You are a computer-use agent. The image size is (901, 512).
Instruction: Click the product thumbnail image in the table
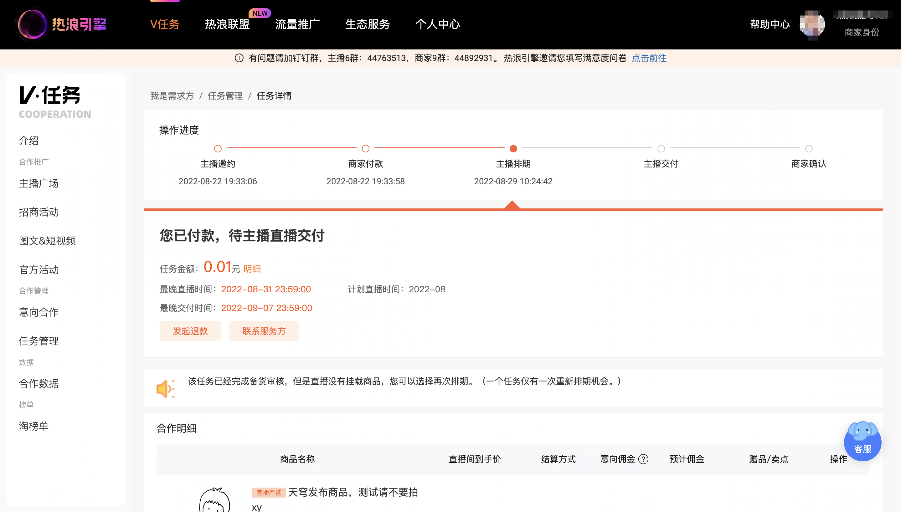[214, 499]
